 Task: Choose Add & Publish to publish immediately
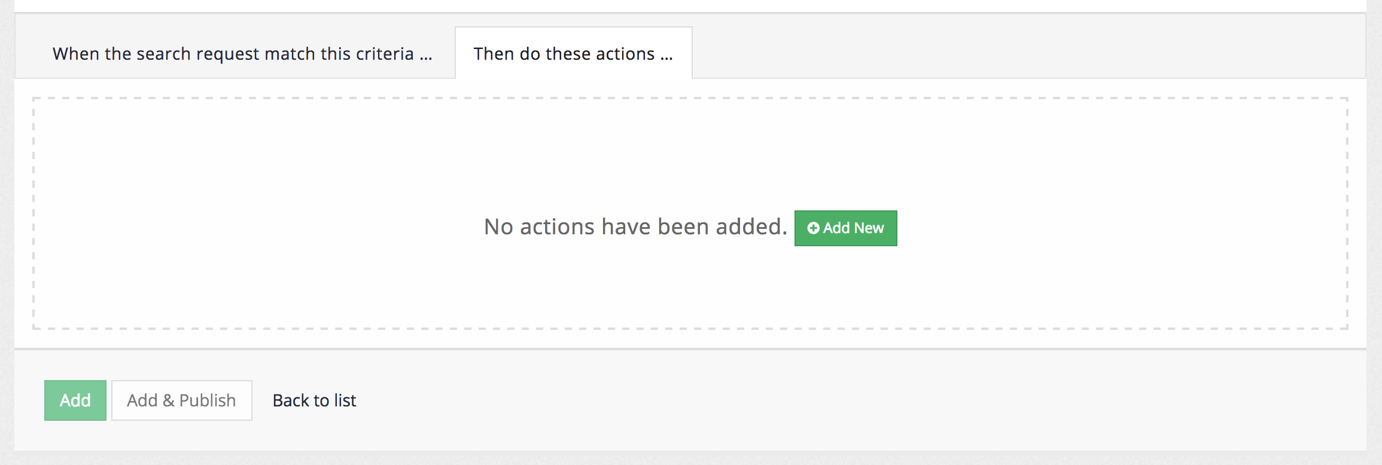[181, 400]
